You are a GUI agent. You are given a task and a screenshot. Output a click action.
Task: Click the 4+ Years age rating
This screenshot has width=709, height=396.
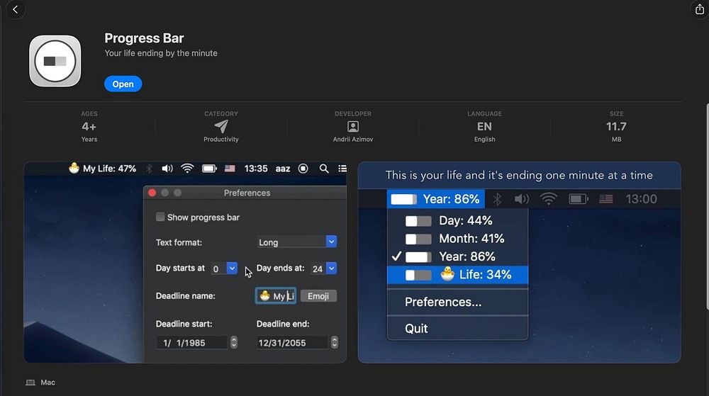point(89,126)
